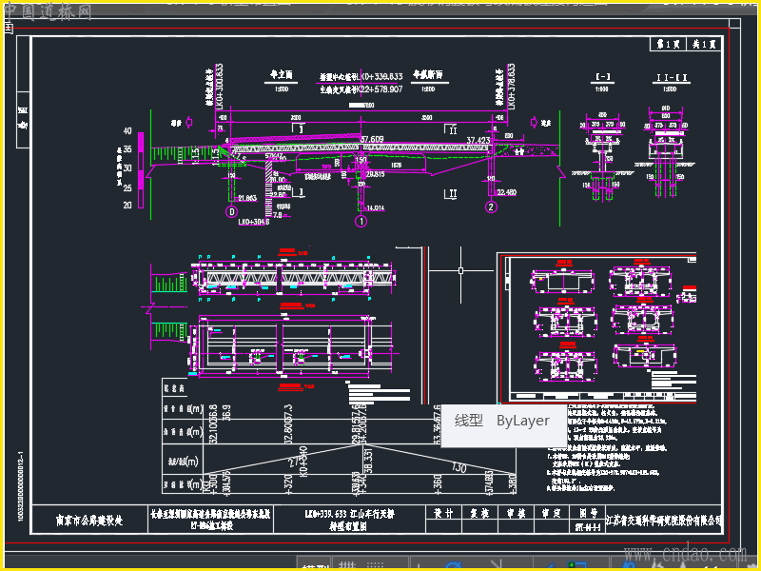Click the circled pier marker '1'
This screenshot has height=571, width=761.
361,221
